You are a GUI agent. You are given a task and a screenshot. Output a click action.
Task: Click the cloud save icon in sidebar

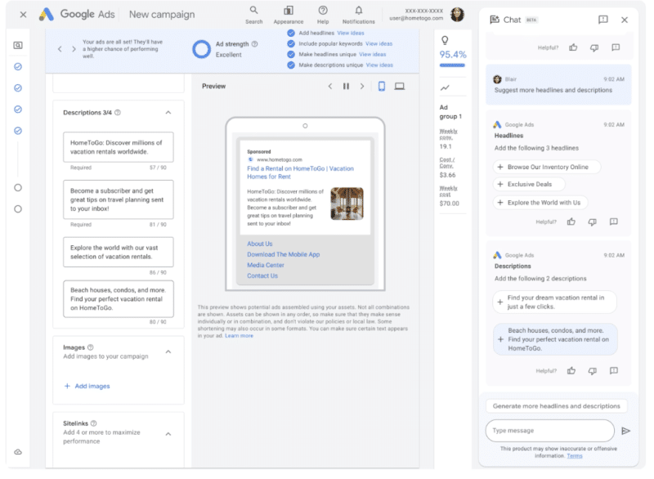coord(18,452)
